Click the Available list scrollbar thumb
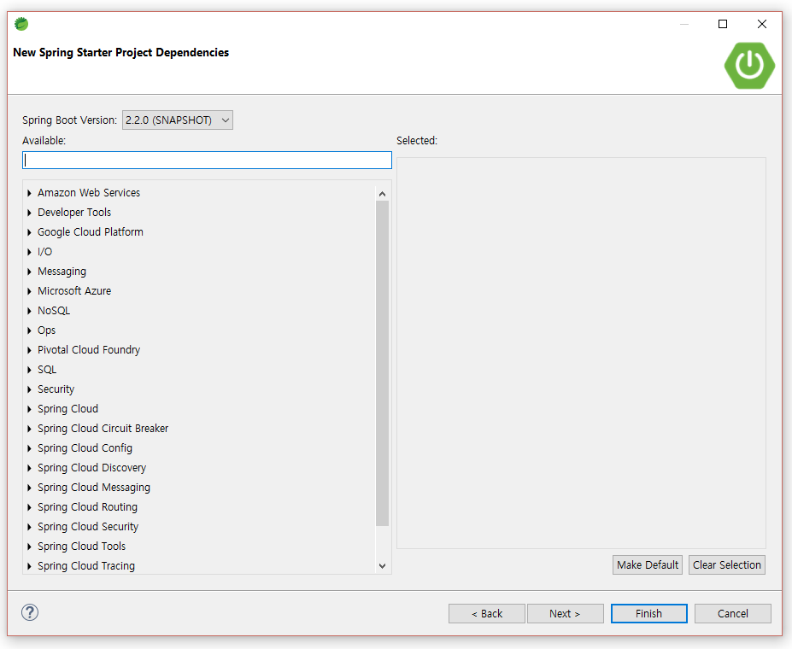Screen dimensions: 792x649 pyautogui.click(x=383, y=364)
